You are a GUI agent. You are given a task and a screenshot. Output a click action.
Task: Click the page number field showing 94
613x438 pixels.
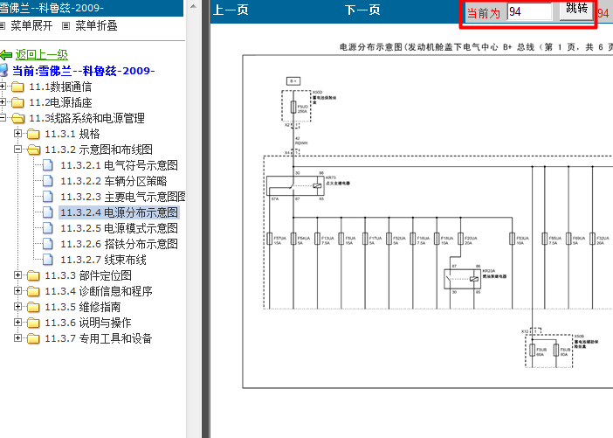tap(529, 11)
